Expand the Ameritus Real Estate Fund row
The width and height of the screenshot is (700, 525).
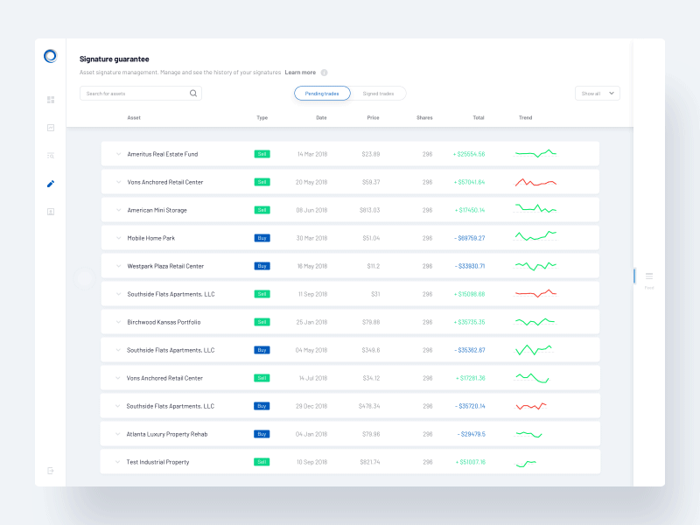[x=117, y=153]
